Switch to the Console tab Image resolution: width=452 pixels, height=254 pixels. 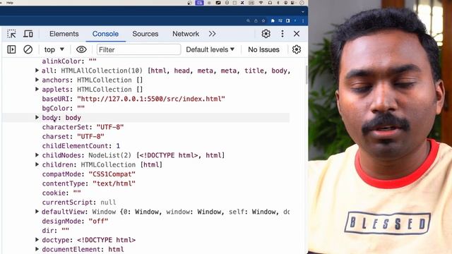105,34
